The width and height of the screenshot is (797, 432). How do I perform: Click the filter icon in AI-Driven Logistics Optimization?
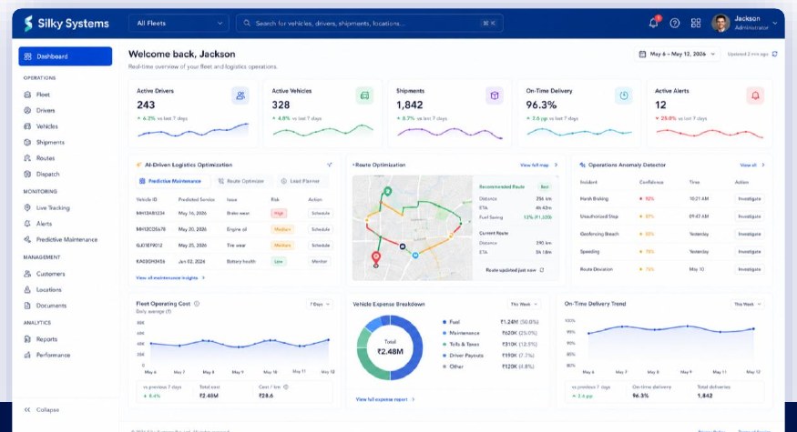point(330,165)
